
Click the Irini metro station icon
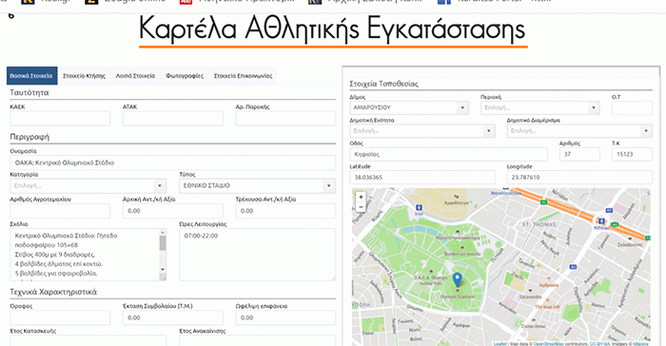coord(419,207)
